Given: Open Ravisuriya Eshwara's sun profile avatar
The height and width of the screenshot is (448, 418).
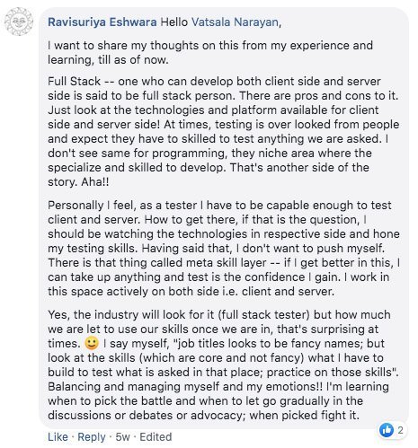Looking at the screenshot, I should 19,22.
